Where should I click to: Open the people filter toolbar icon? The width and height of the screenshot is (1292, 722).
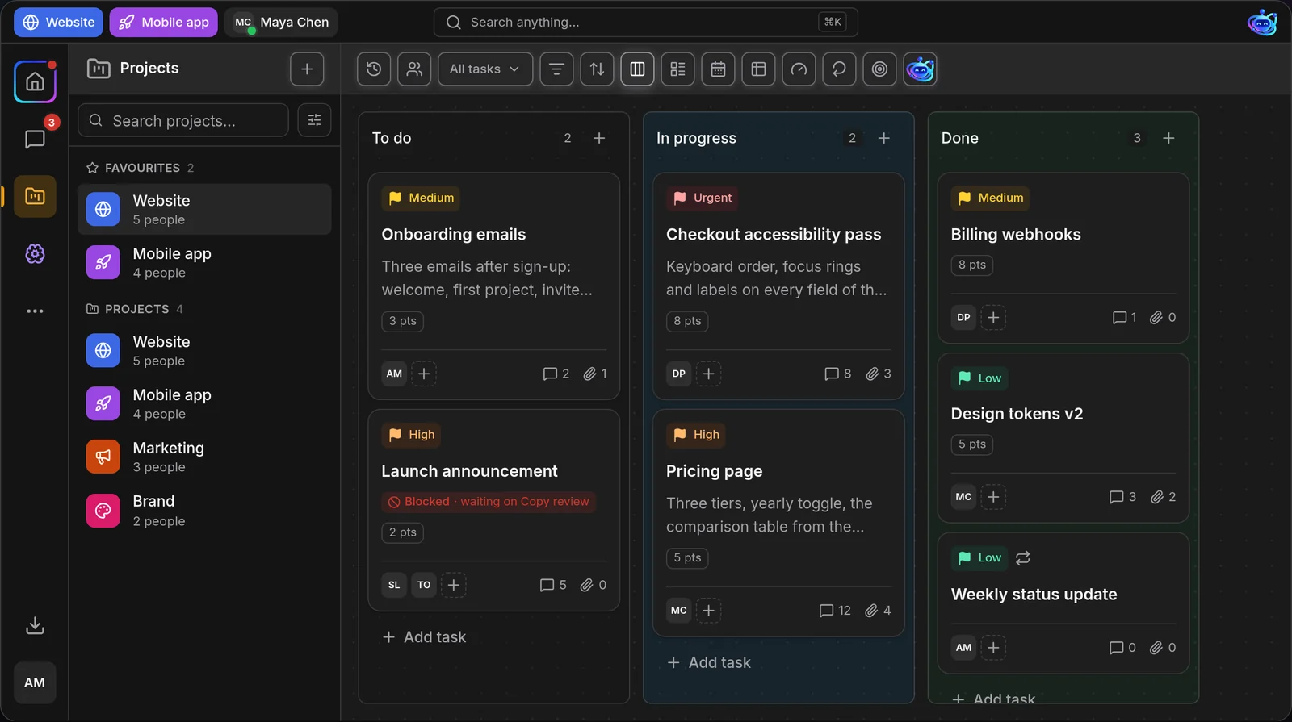414,69
